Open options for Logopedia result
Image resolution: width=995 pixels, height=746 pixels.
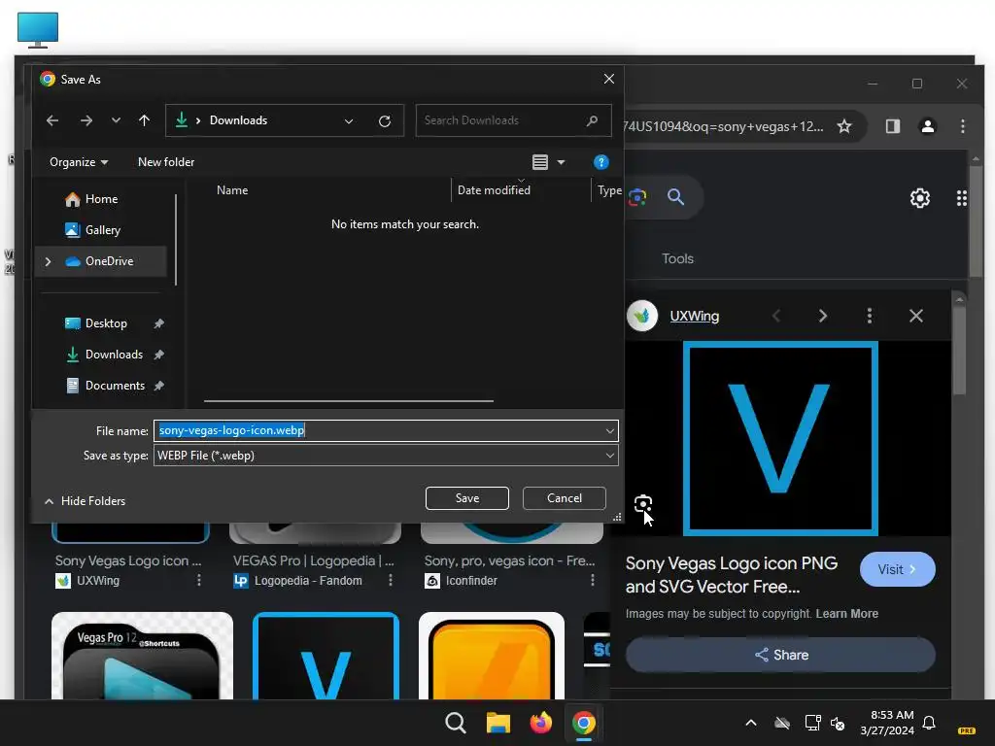tap(391, 581)
